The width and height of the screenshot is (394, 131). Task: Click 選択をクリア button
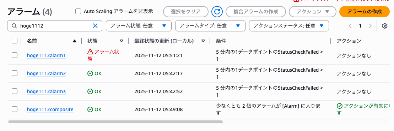[186, 12]
